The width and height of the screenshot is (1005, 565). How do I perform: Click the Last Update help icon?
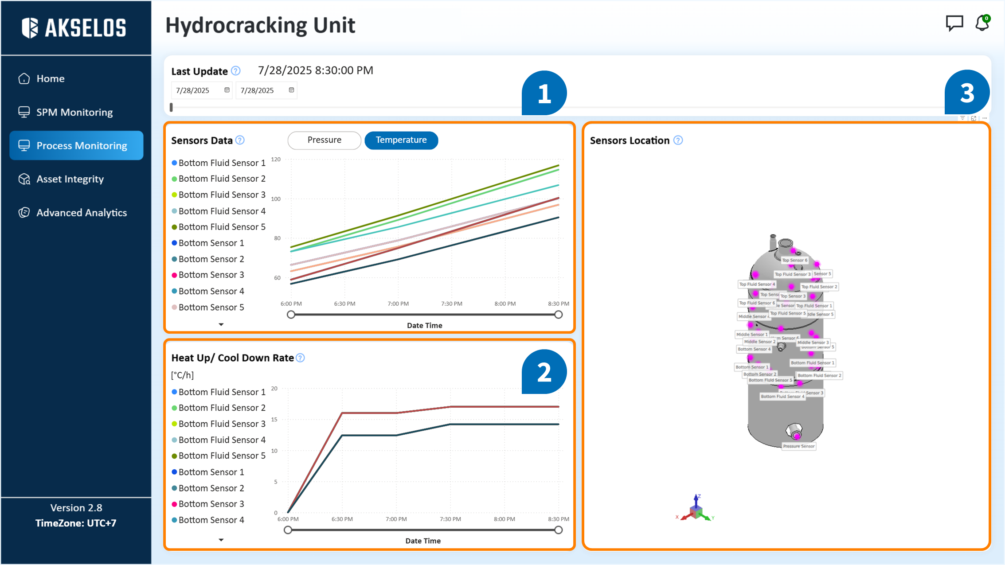point(236,71)
